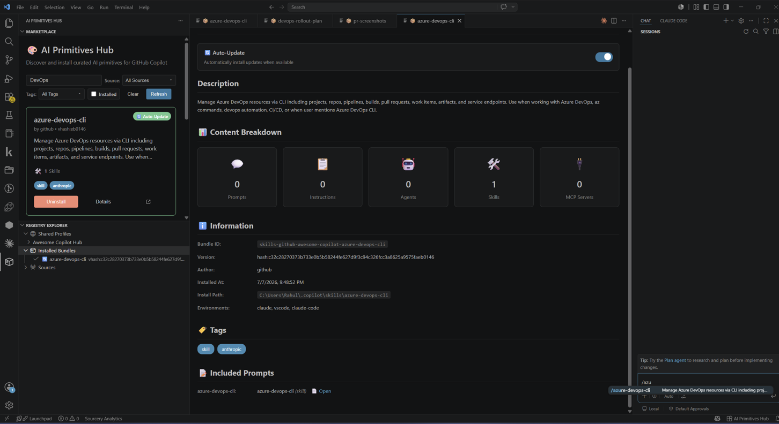This screenshot has height=424, width=779.
Task: Open the All Tags dropdown
Action: 61,94
